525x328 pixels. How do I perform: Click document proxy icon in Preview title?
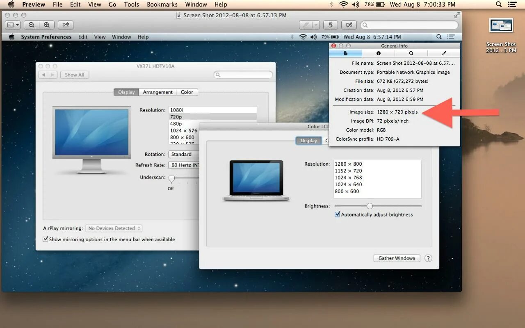click(179, 15)
